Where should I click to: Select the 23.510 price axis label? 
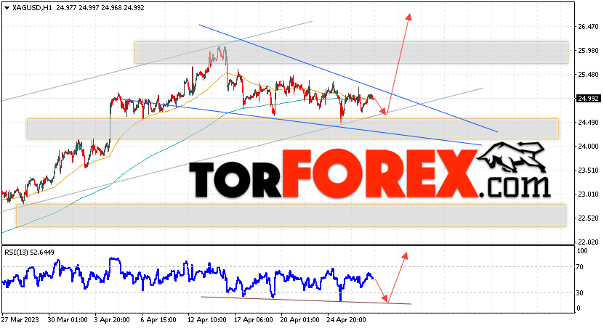point(588,170)
